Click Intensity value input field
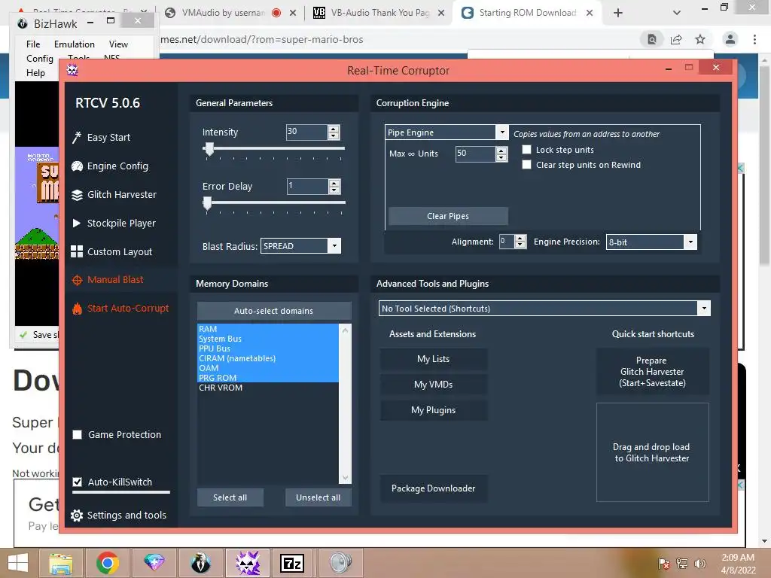771x578 pixels. pos(306,132)
